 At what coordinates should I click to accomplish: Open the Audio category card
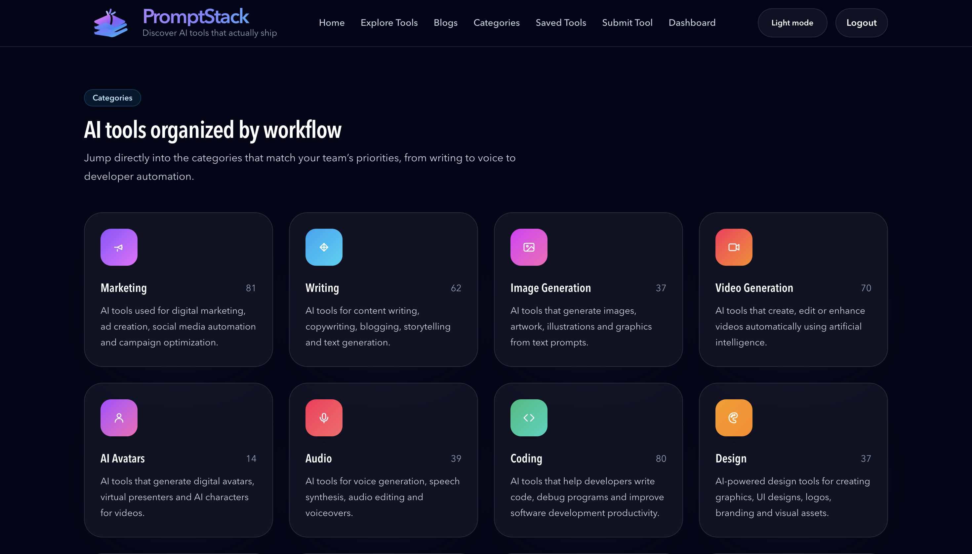pos(383,460)
